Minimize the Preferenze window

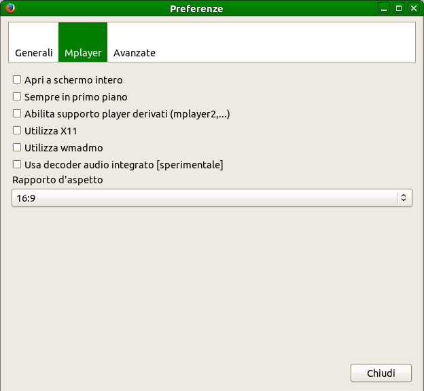click(x=385, y=8)
